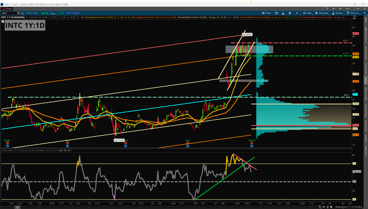Screen dimensions: 368x209
Task: Click the INTC symbol input field
Action: 9,13
